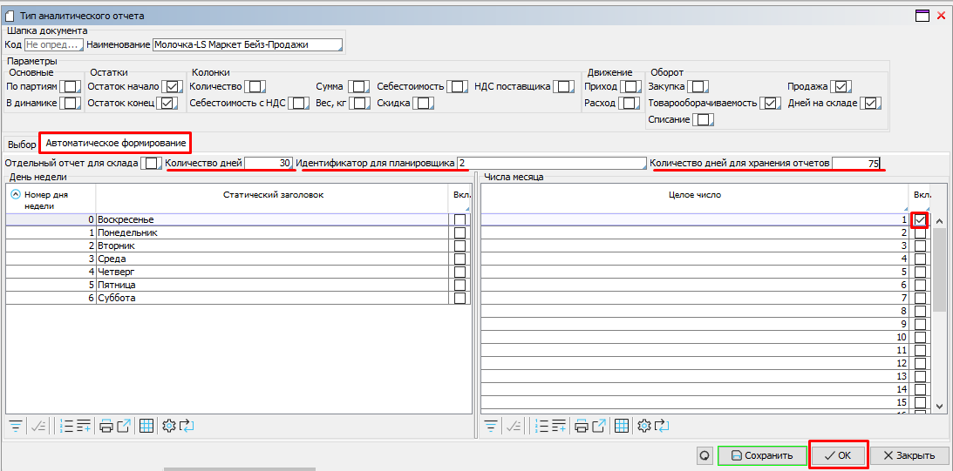Click scrollbar down arrow in Числа месяца
Image resolution: width=953 pixels, height=471 pixels.
(939, 406)
